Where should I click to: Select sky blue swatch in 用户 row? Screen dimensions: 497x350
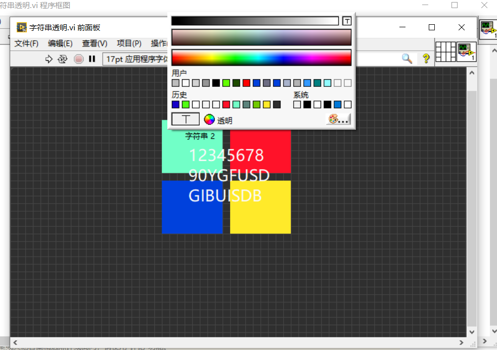(x=307, y=83)
